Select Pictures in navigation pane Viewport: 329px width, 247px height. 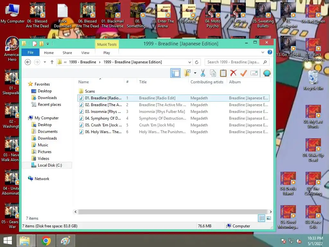(x=44, y=152)
